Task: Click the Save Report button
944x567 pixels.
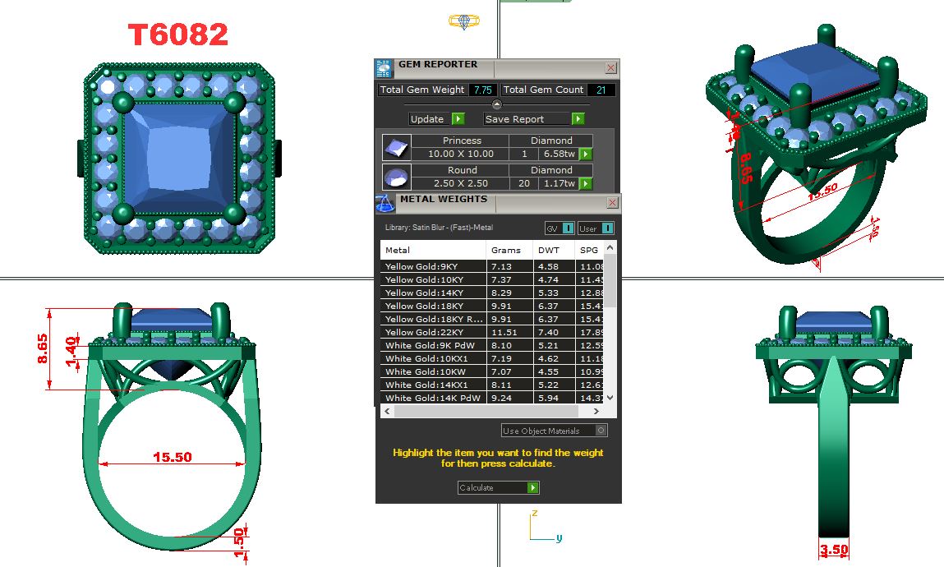Action: 527,119
